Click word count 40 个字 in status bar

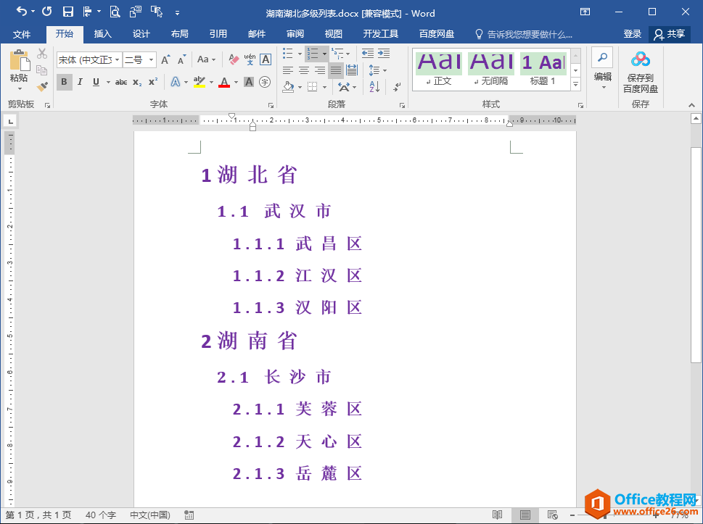click(100, 515)
